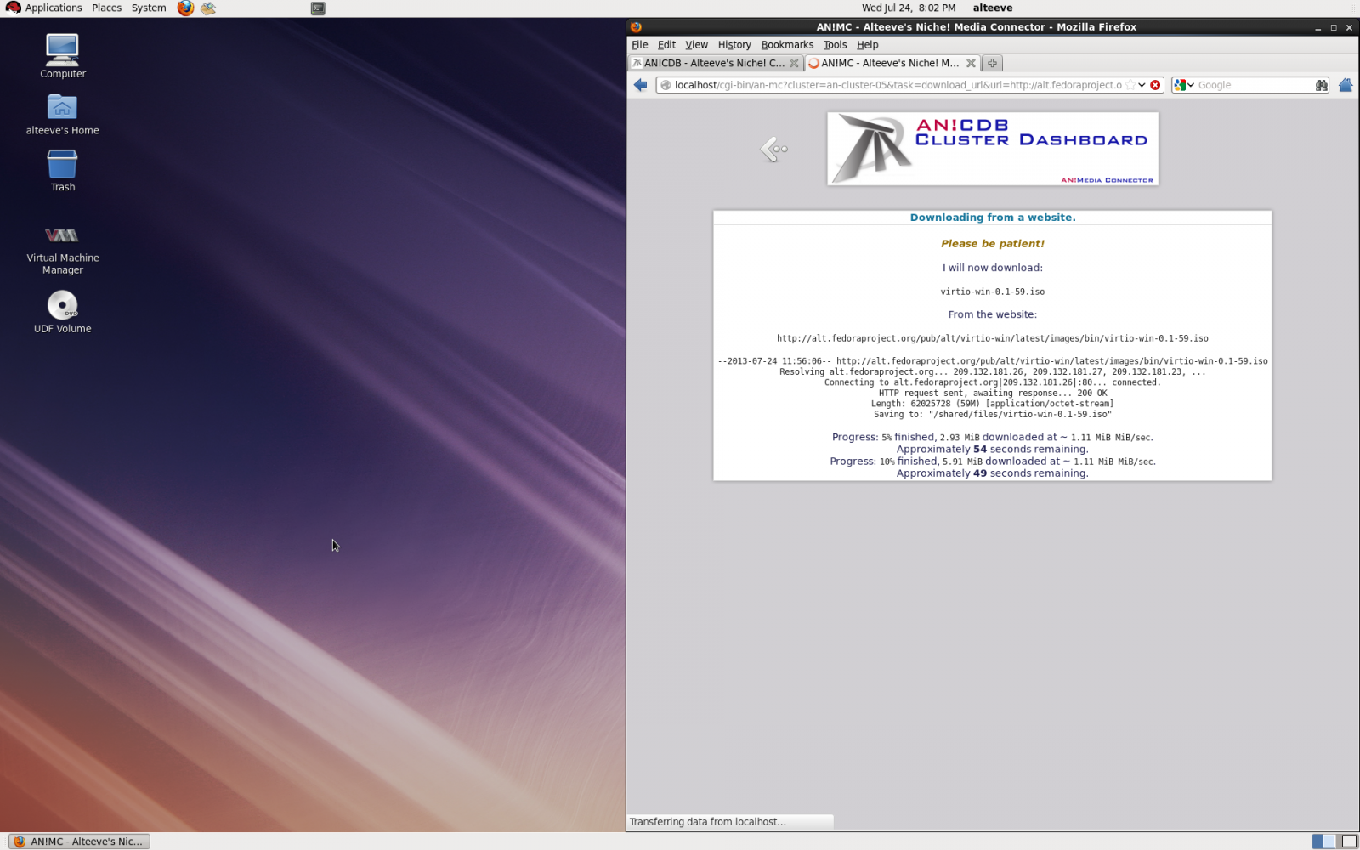Switch to the second workspace
Viewport: 1360px width, 850px height.
point(1349,841)
